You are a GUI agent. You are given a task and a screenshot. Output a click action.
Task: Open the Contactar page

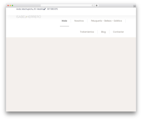(x=118, y=32)
